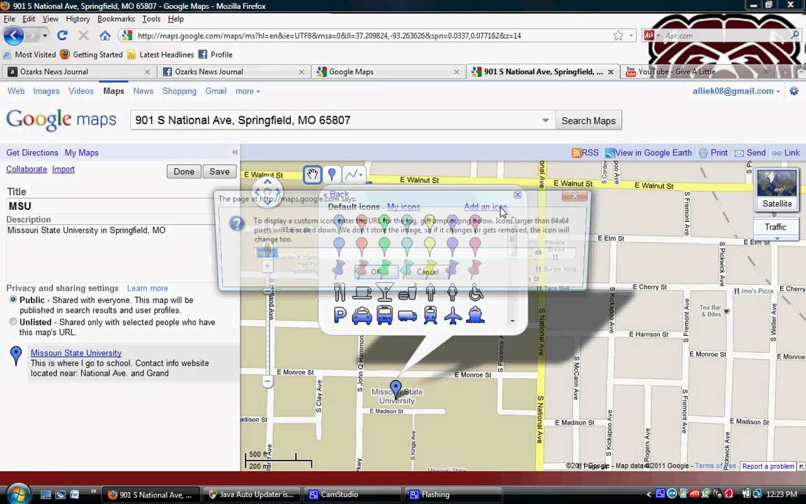Choose the martini glass icon
806x504 pixels.
point(385,292)
